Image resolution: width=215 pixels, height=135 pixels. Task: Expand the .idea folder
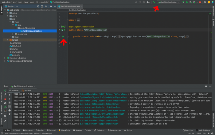tap(8, 13)
